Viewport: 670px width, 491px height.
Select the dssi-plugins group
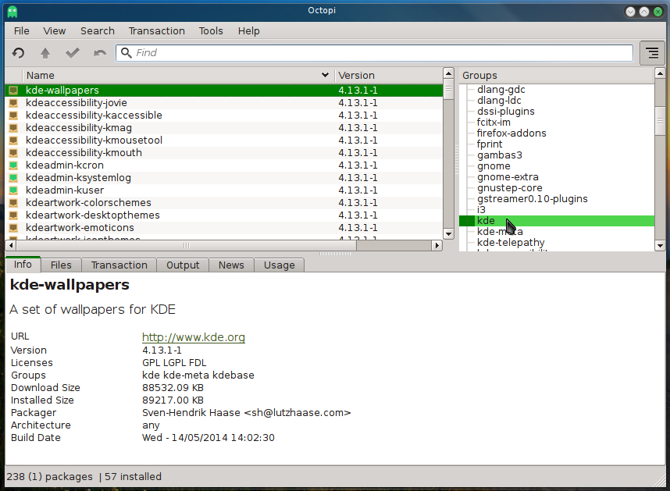click(x=505, y=112)
